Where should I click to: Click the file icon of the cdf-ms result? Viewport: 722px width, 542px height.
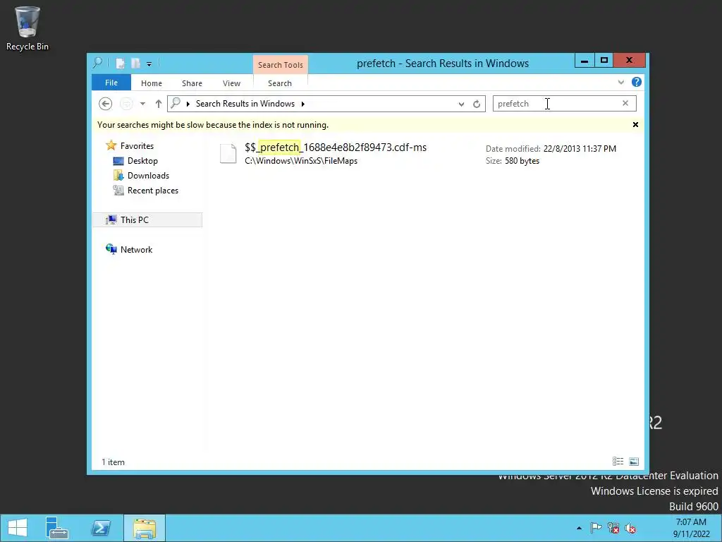click(x=228, y=153)
